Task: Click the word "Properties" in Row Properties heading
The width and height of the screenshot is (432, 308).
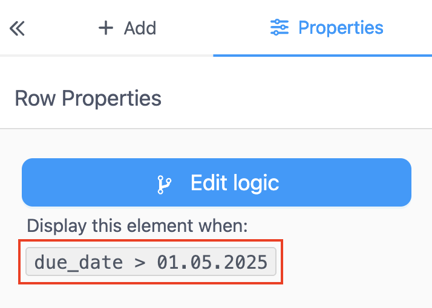Action: 112,98
